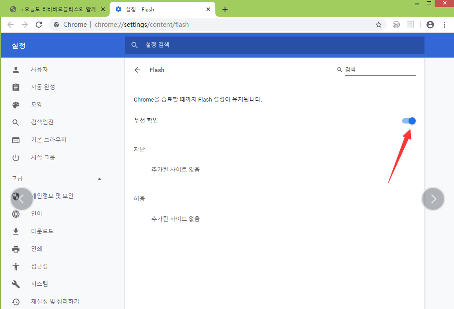Return to the previous settings page from Flash
The height and width of the screenshot is (309, 454).
(137, 70)
